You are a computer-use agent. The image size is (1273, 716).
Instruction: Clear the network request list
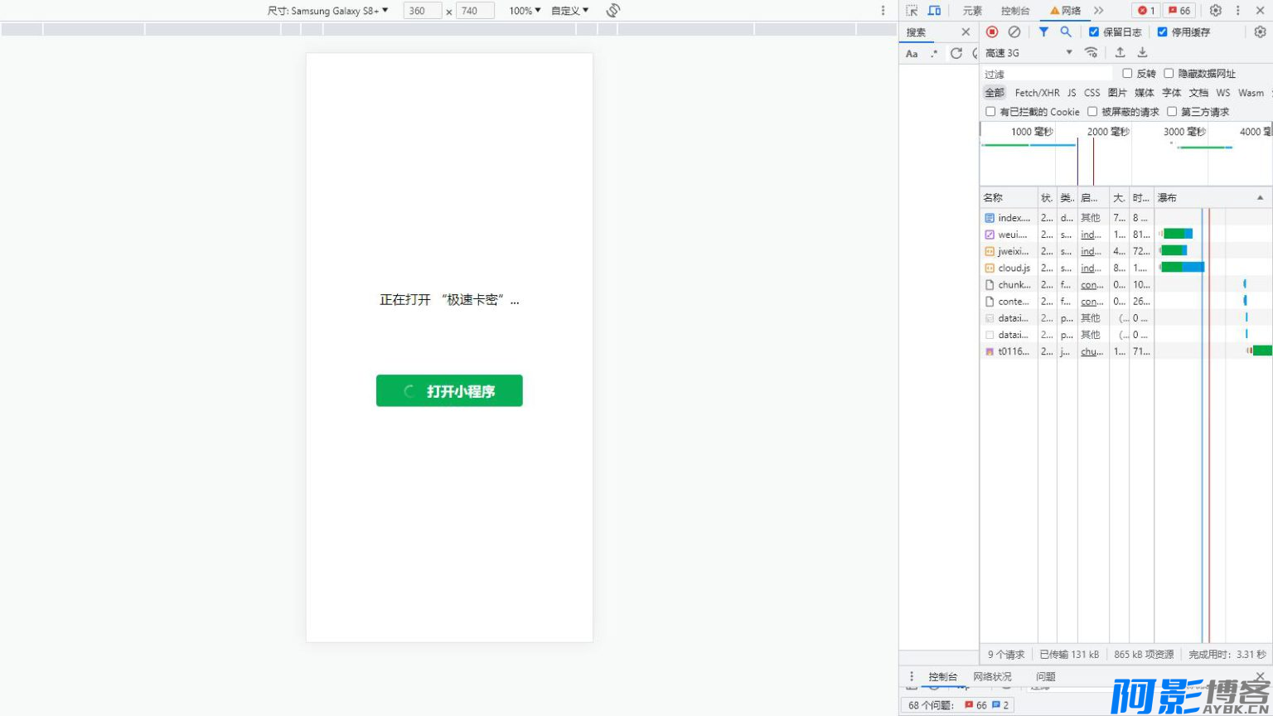tap(1014, 31)
